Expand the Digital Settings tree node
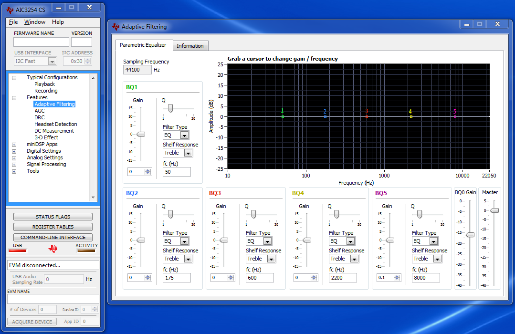The height and width of the screenshot is (334, 515). point(14,151)
